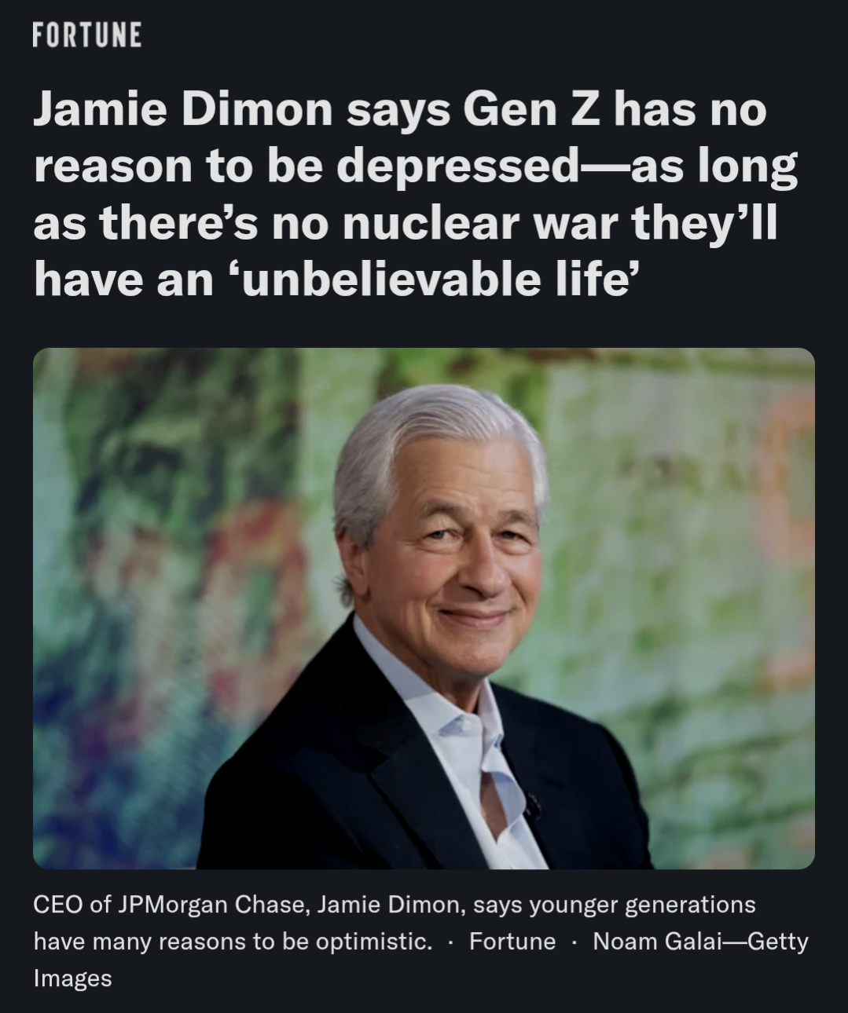Click the words 'unbelievable life' in headline

click(436, 280)
